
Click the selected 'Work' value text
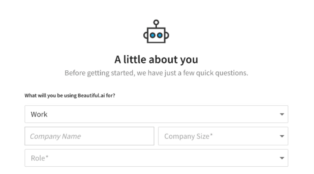point(39,114)
